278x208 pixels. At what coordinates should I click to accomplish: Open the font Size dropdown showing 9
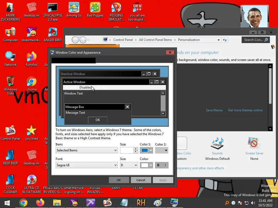point(129,165)
